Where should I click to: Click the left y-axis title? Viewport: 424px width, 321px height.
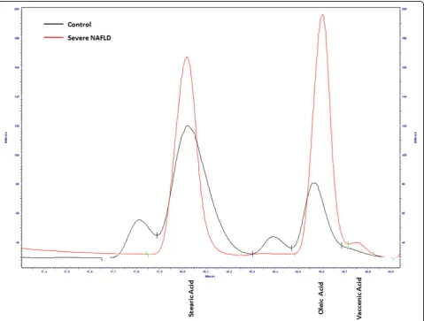pyautogui.click(x=6, y=137)
